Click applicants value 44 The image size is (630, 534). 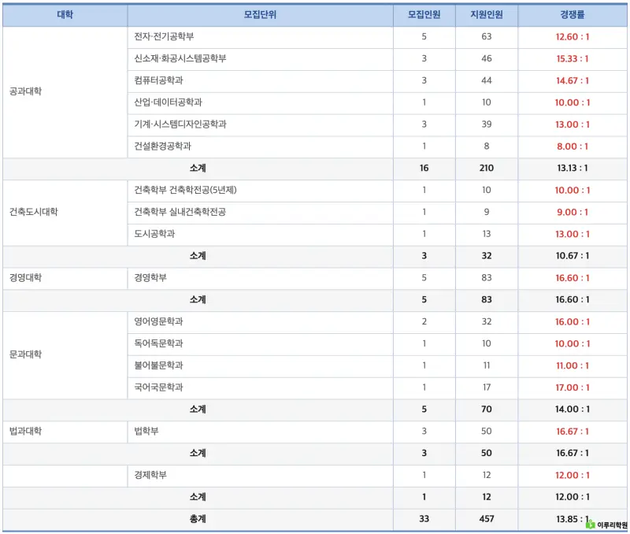point(487,81)
